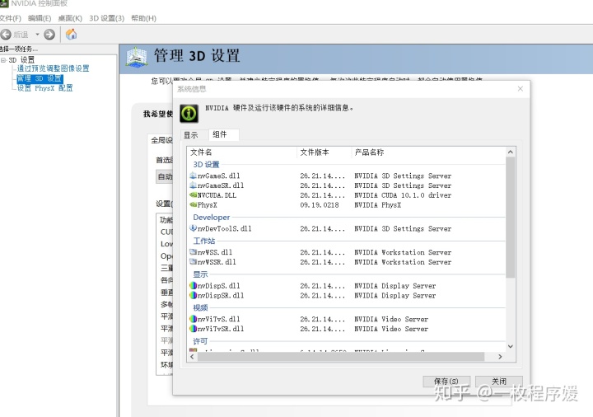Viewport: 593px width, 417px height.
Task: Click scroll down arrow of component list
Action: click(510, 346)
